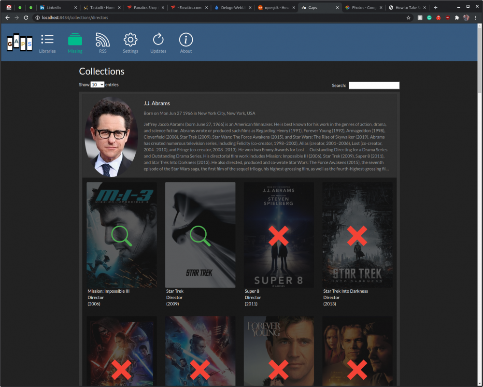Switch to the openjdk tab
The image size is (483, 387).
coord(277,7)
